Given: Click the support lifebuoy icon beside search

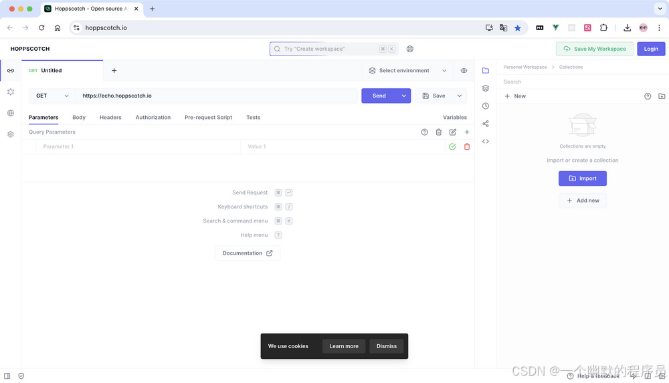Looking at the screenshot, I should [x=410, y=49].
